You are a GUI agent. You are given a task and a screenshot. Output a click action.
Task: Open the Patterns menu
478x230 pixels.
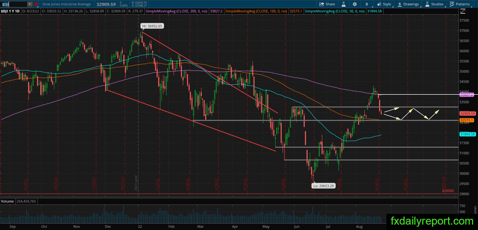click(460, 4)
